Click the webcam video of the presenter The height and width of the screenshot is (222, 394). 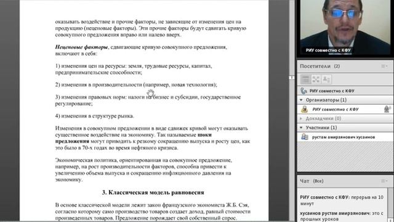click(345, 27)
